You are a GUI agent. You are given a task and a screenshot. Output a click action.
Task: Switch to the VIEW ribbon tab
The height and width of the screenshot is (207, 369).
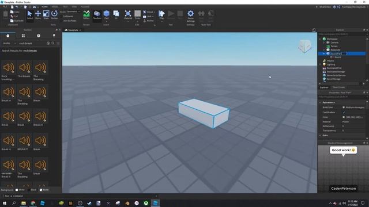74,7
